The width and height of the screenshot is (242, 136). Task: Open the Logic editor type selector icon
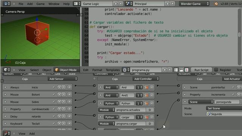[7, 133]
